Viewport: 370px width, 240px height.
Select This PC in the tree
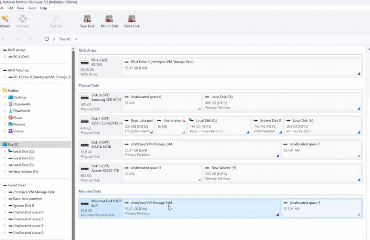coord(35,144)
